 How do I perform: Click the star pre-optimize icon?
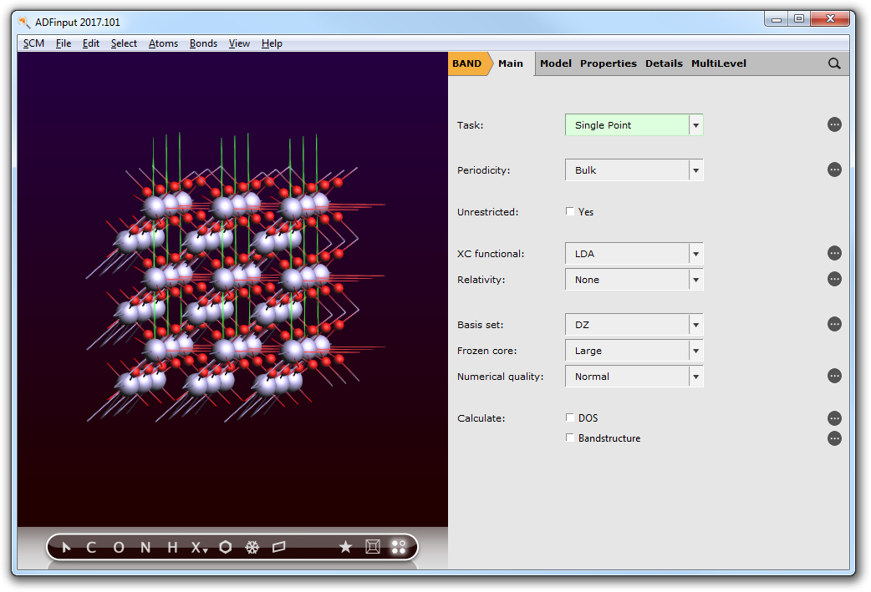pyautogui.click(x=345, y=547)
